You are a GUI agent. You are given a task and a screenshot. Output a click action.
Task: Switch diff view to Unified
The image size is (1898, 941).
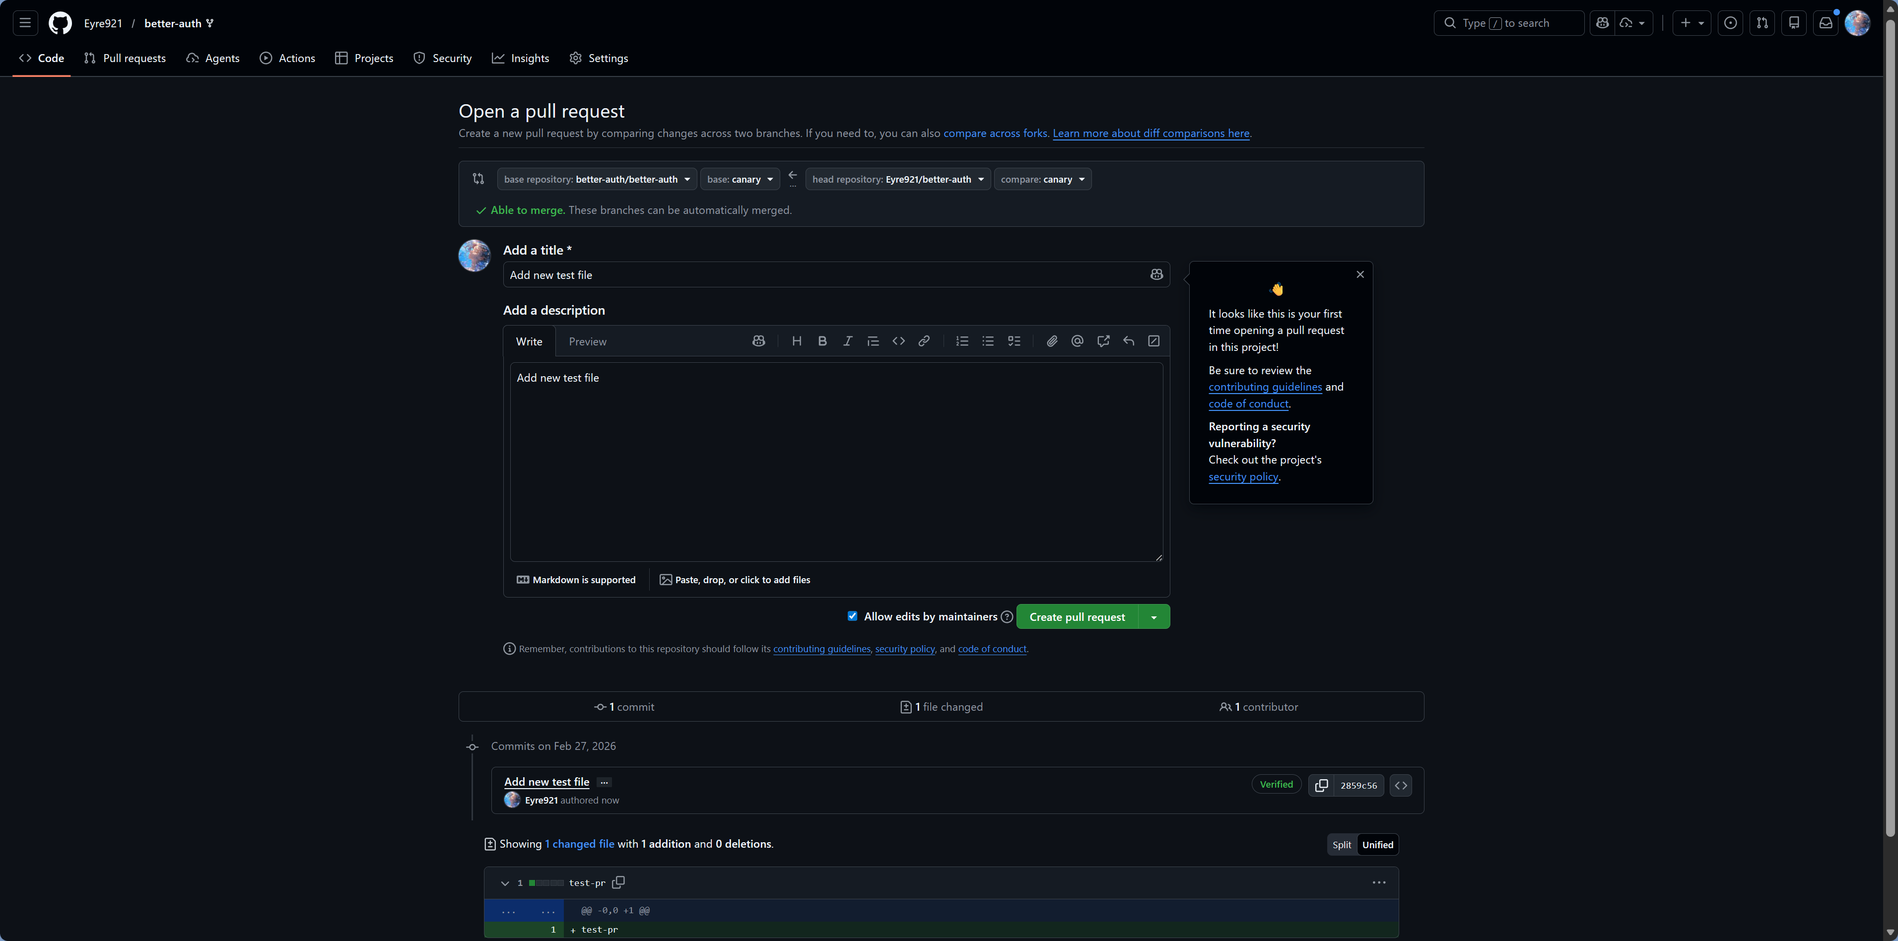(x=1377, y=845)
